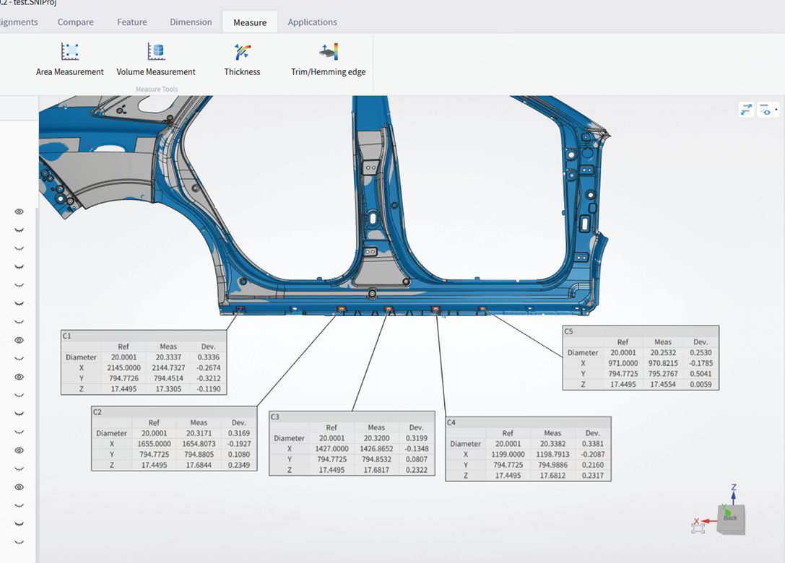The image size is (785, 563).
Task: Click the deviation value 0.2349
Action: [239, 465]
